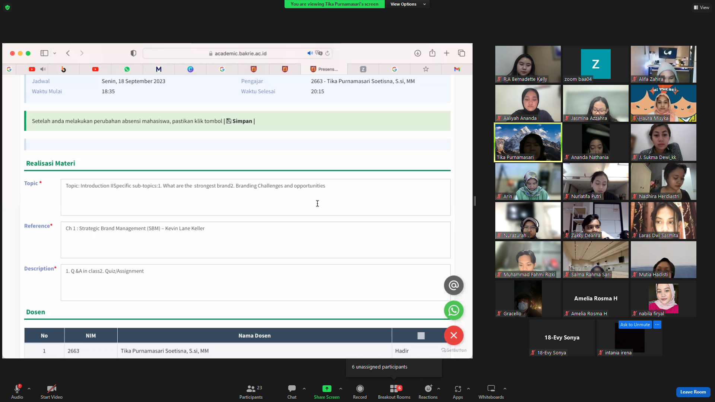Go forward in Safari
The width and height of the screenshot is (715, 402).
click(82, 53)
